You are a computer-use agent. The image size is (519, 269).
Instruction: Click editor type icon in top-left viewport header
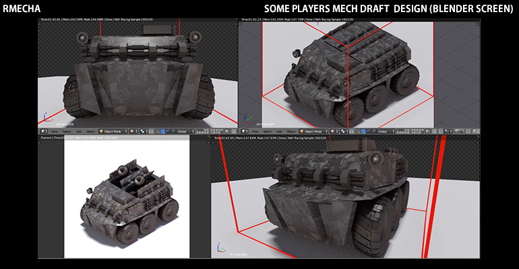point(43,131)
